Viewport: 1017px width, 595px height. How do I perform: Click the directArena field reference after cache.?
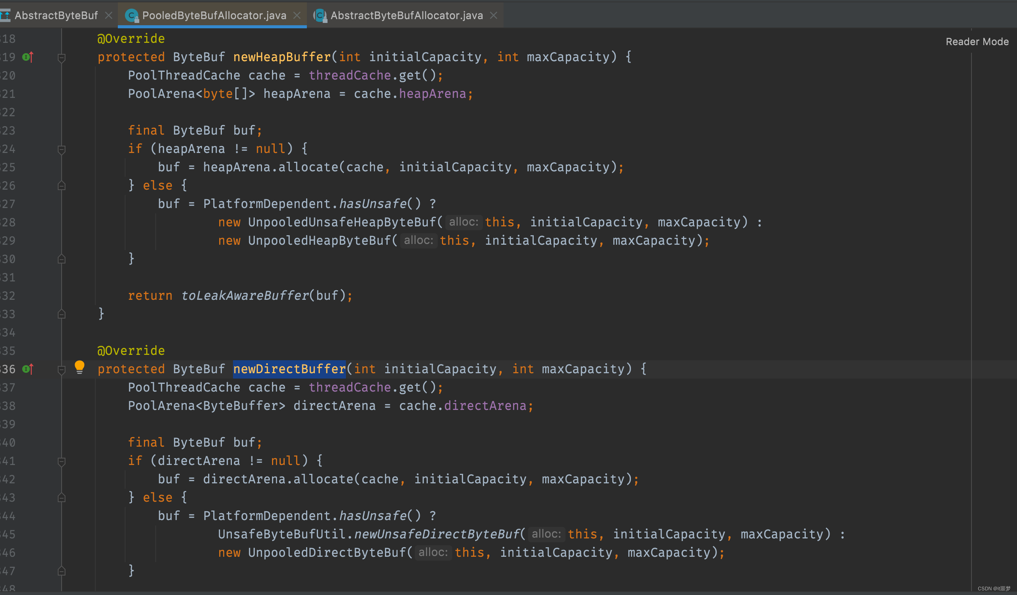point(485,406)
